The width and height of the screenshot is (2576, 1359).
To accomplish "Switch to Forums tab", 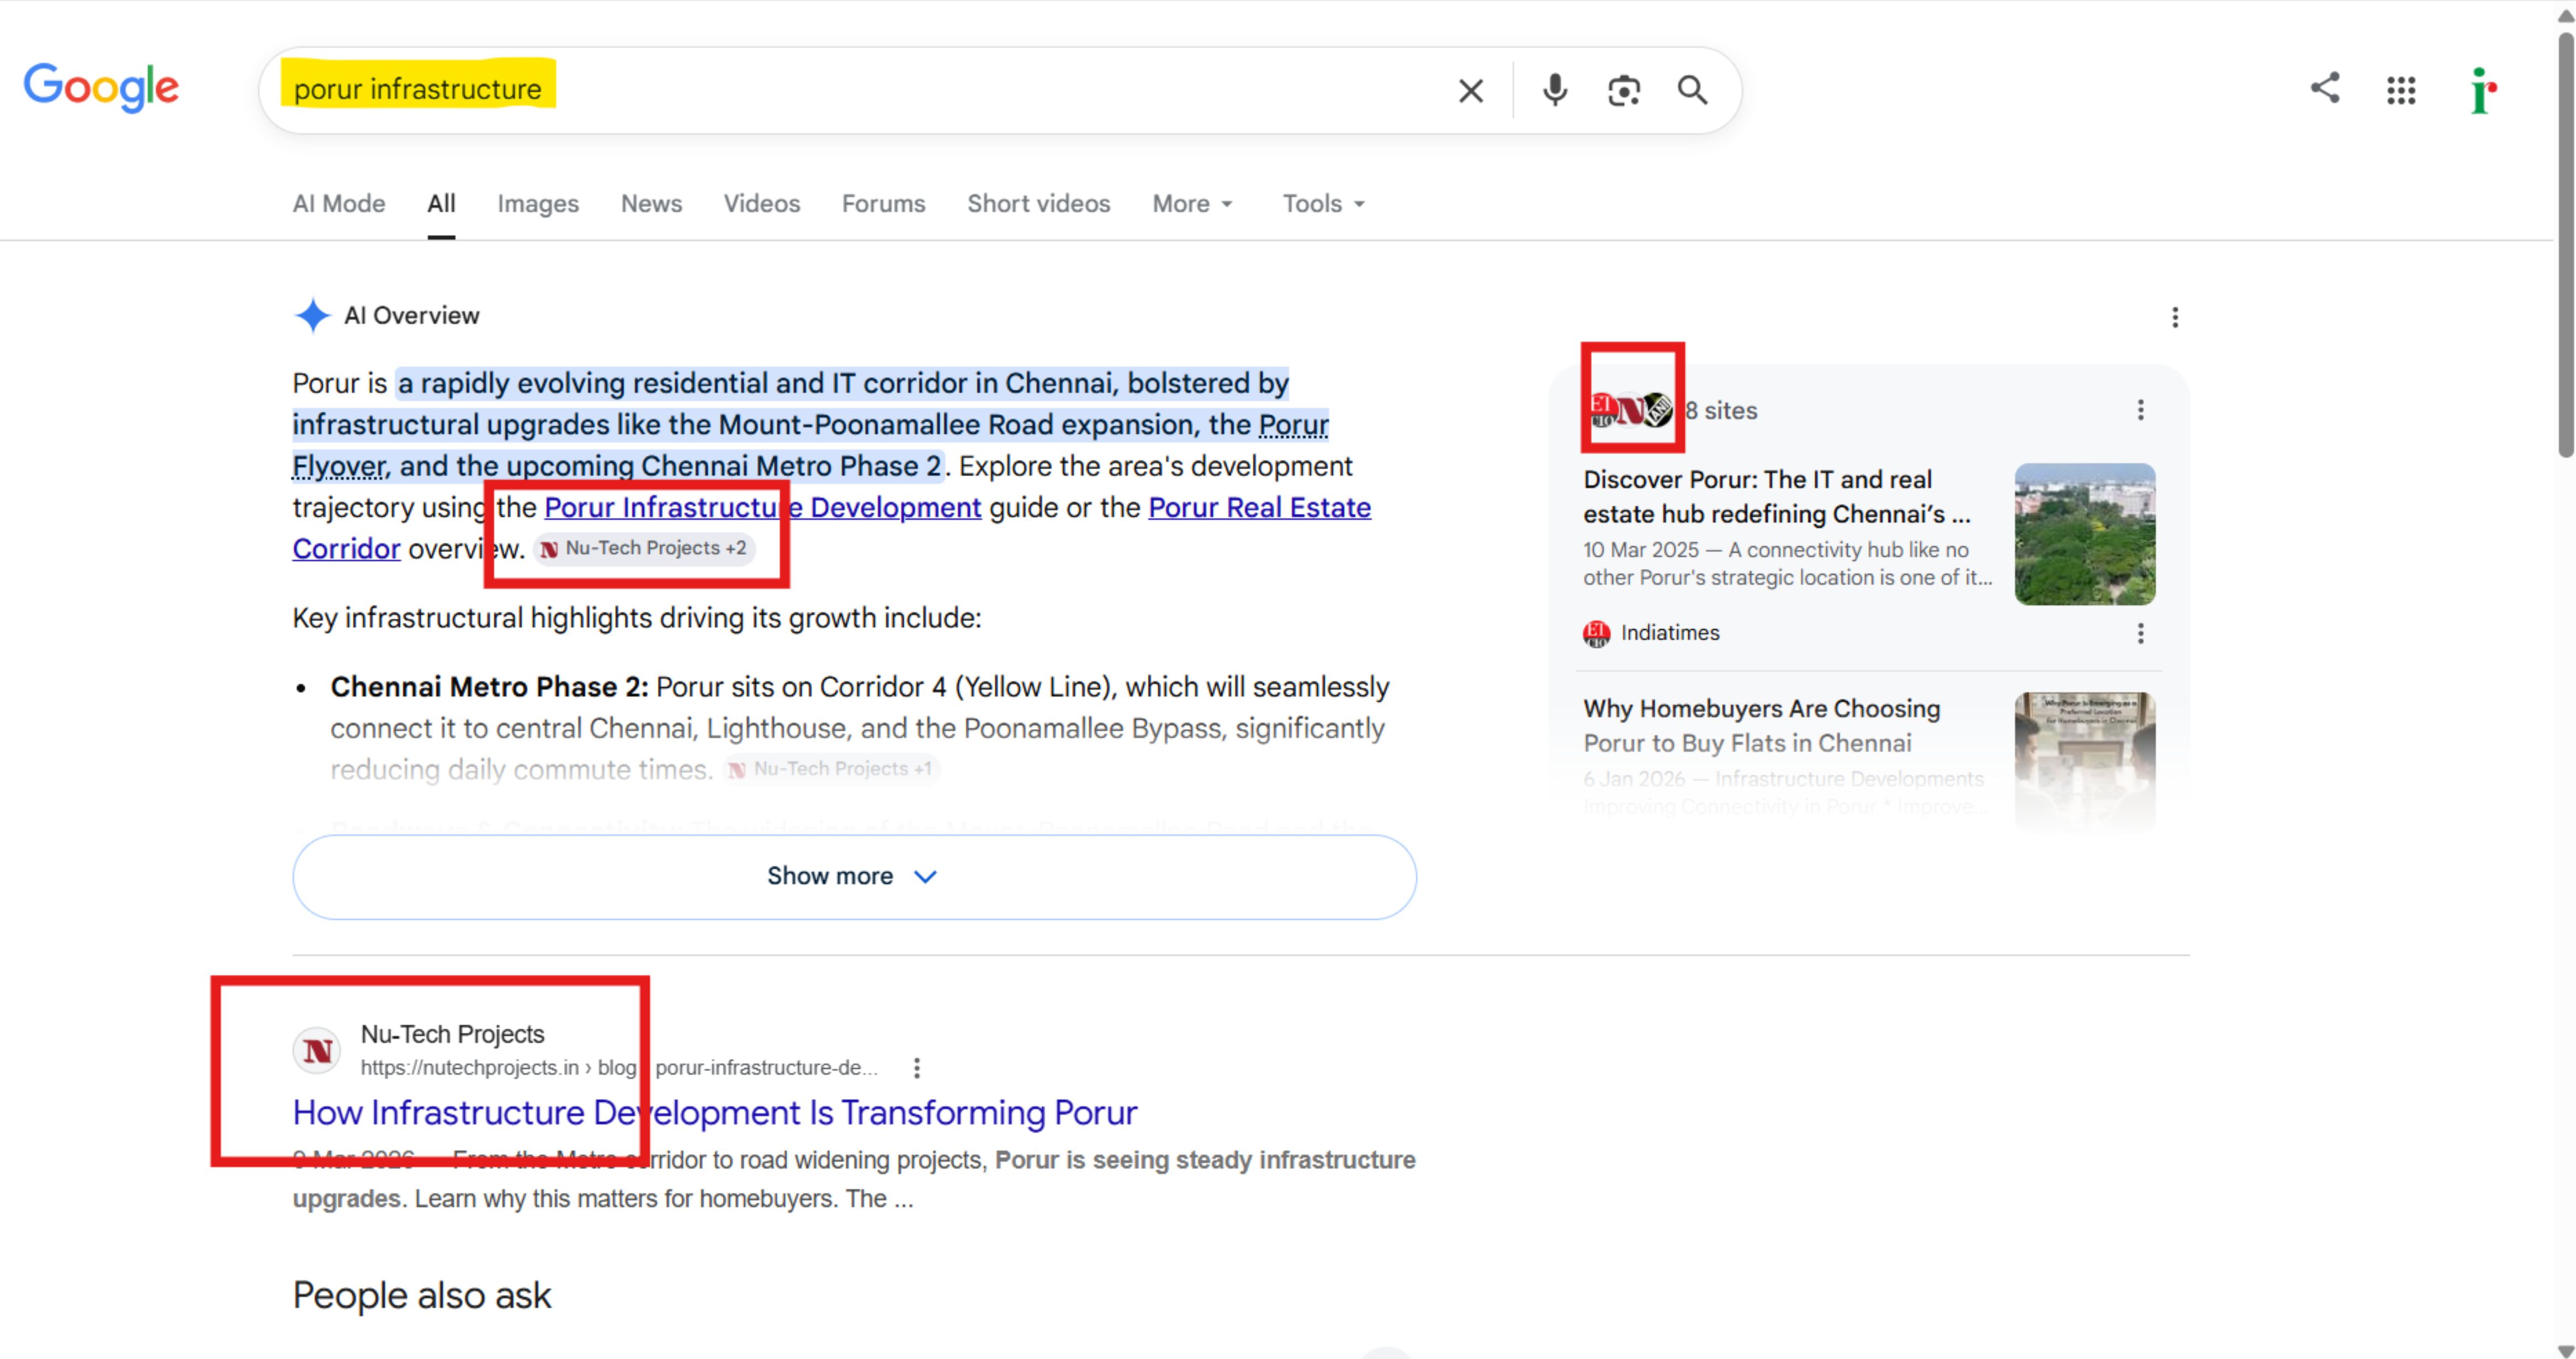I will tap(883, 204).
